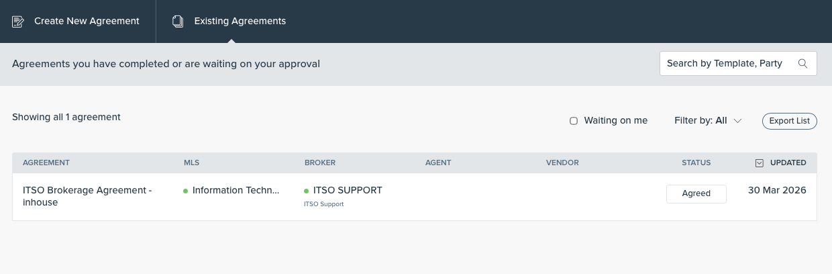Click the Updated column sort icon

(x=760, y=163)
